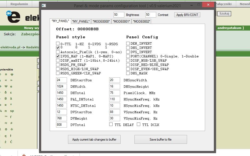Click the PAL_DHTotal input field
Image resolution: width=250 pixels, height=156 pixels.
pyautogui.click(x=61, y=99)
